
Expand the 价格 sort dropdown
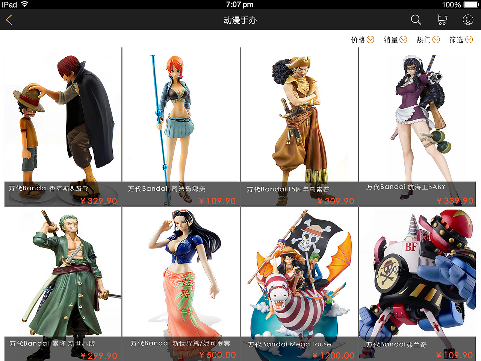tap(363, 39)
